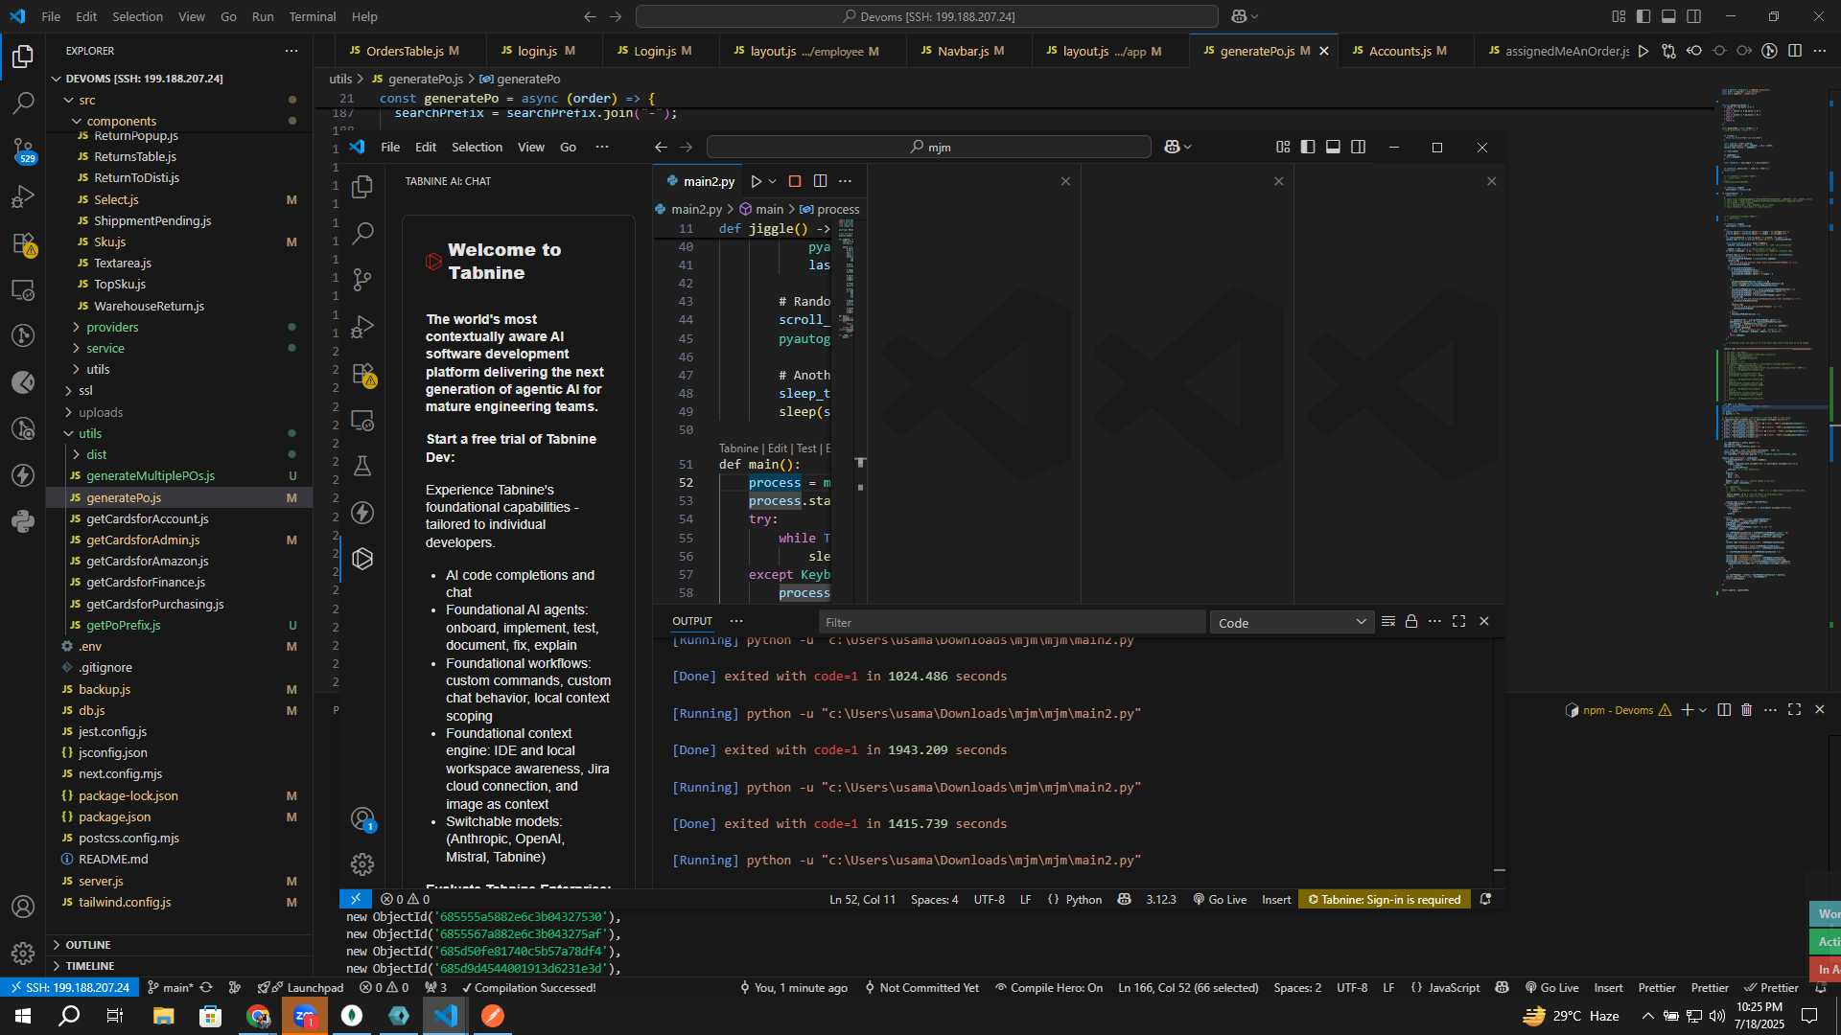Collapse the components folder
The height and width of the screenshot is (1035, 1841).
pos(121,121)
